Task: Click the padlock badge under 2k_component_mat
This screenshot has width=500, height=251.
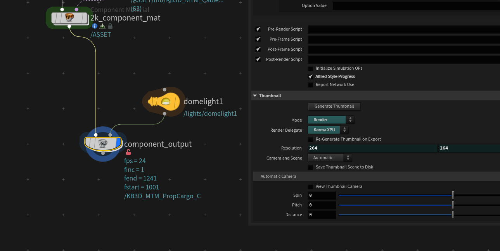Action: (x=110, y=26)
